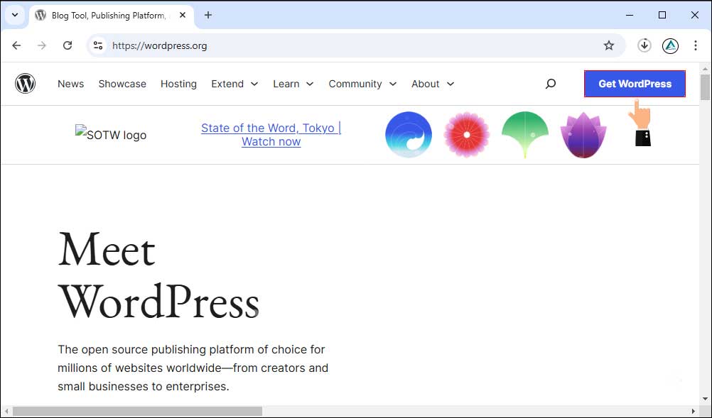Click the purple lotus artwork
The height and width of the screenshot is (418, 712).
click(x=583, y=135)
